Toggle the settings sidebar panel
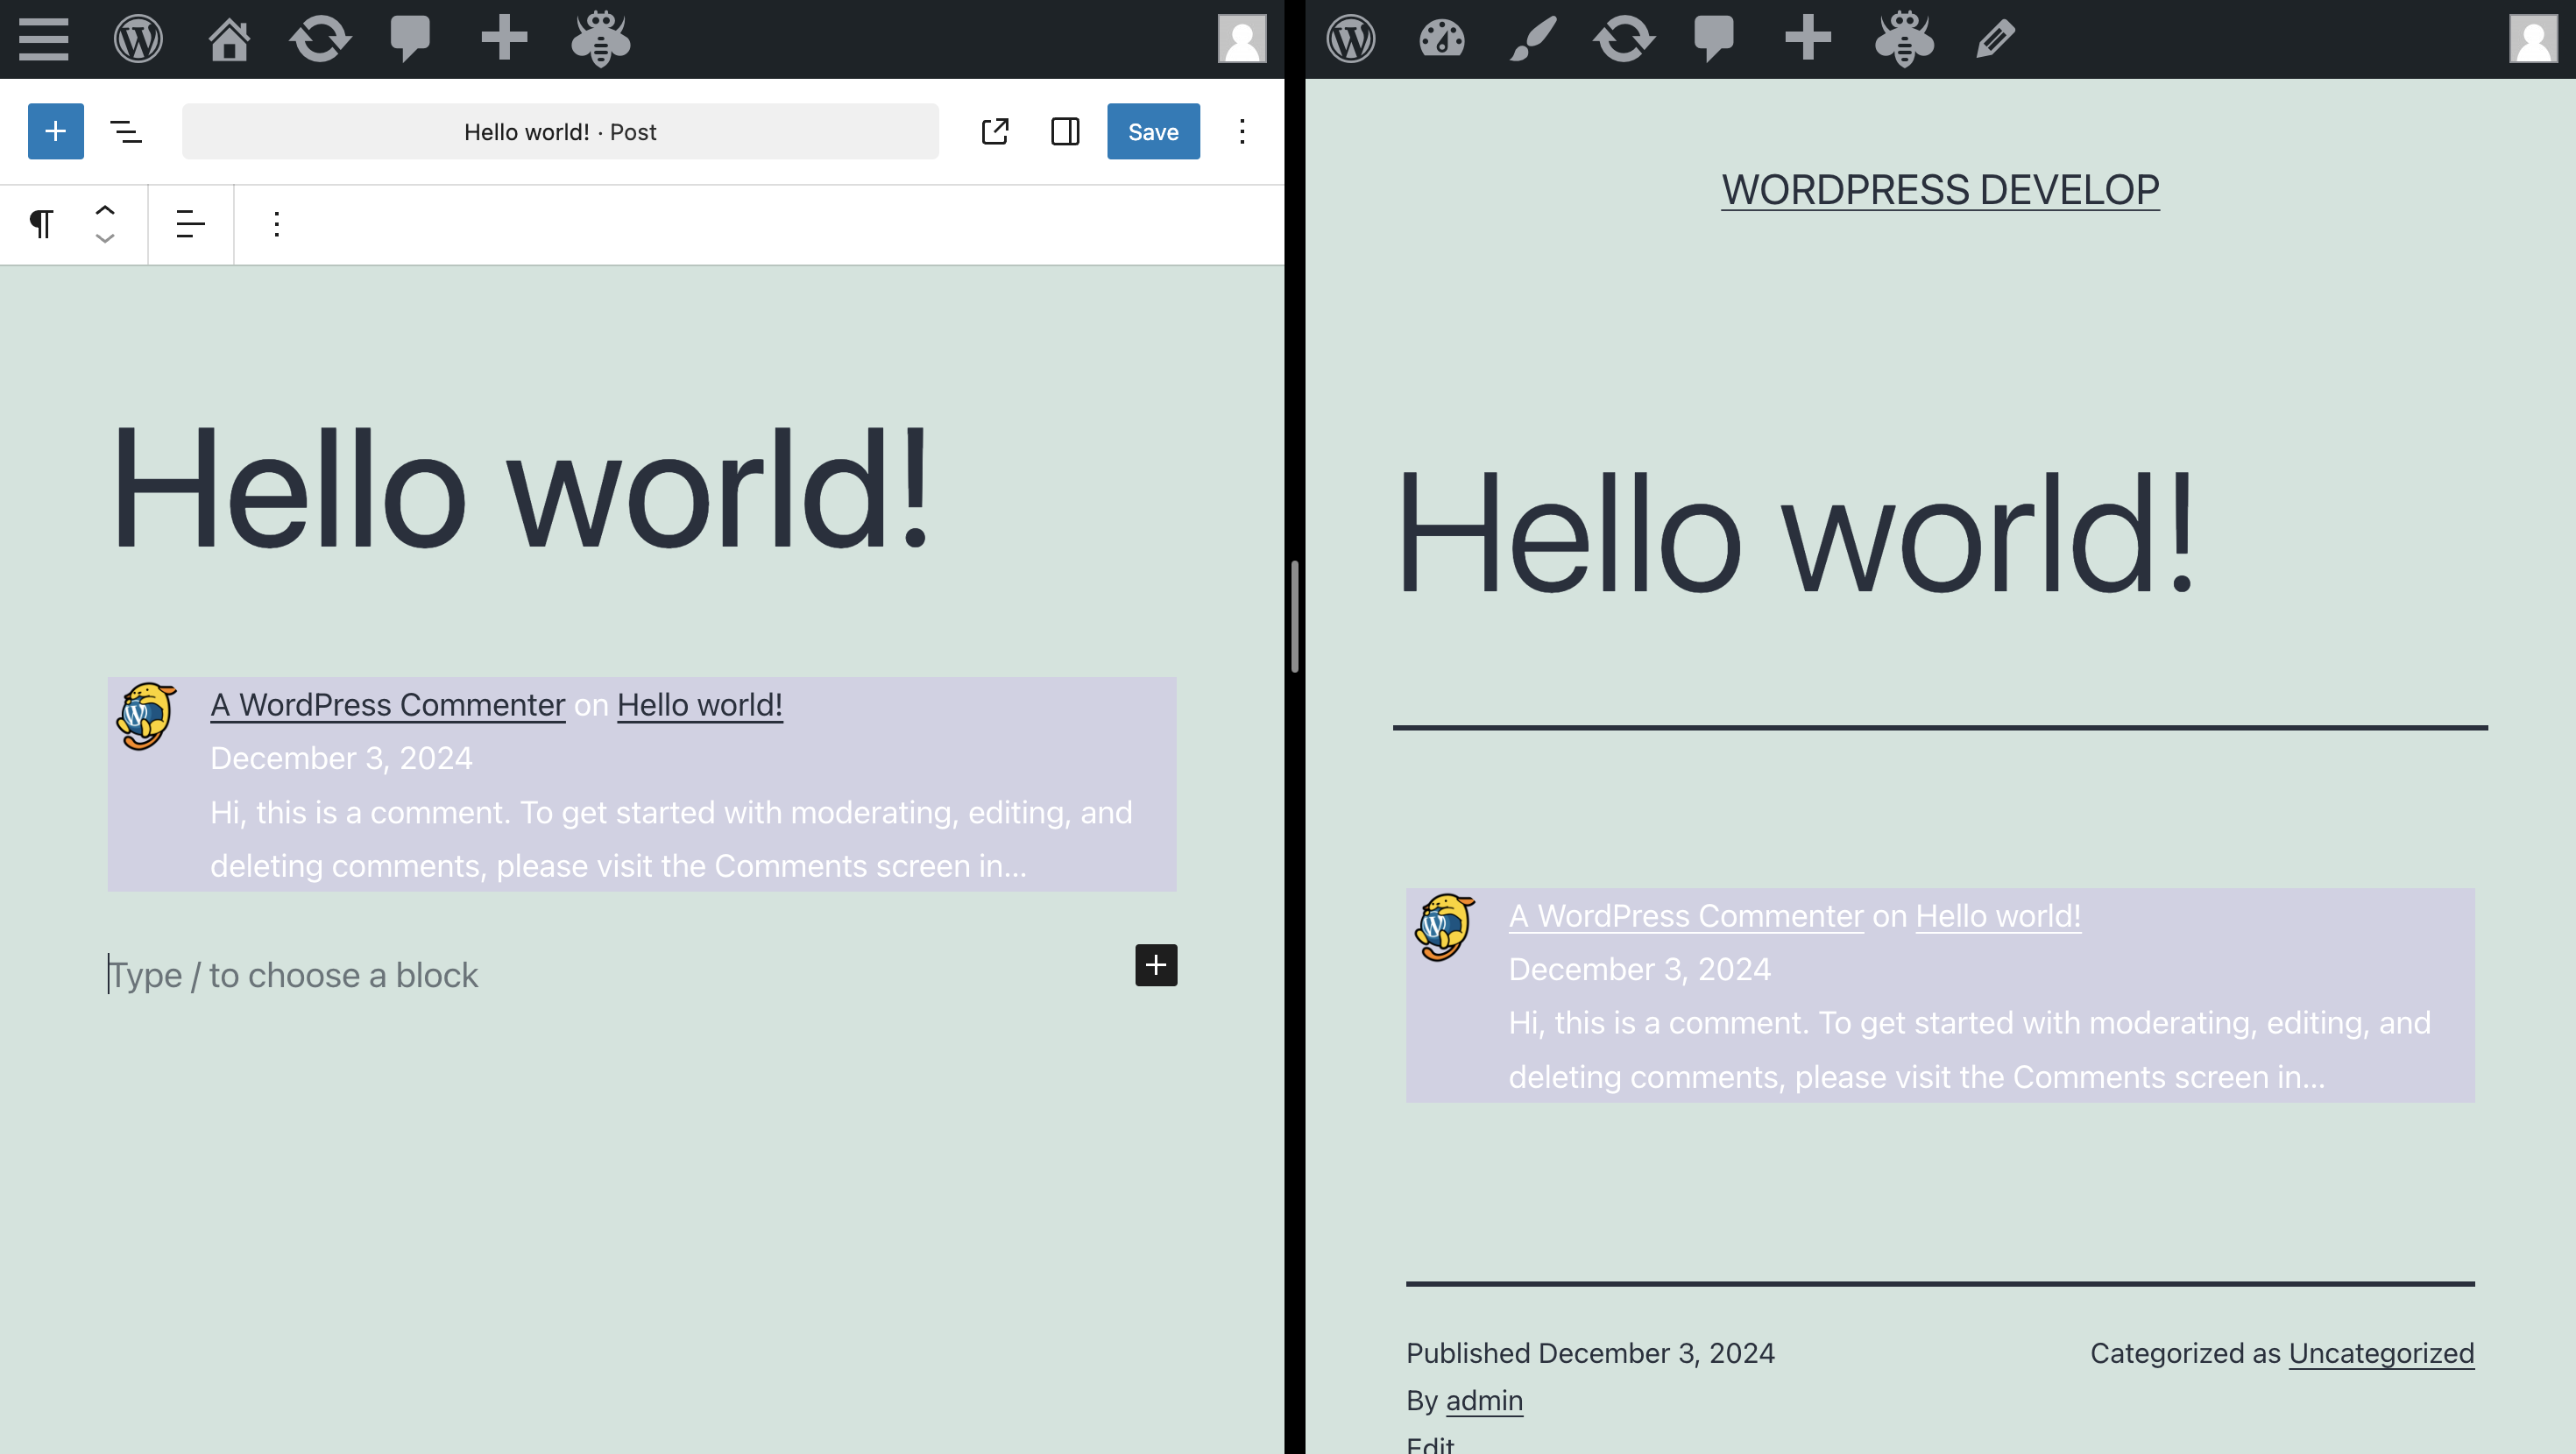Viewport: 2576px width, 1454px height. 1065,131
